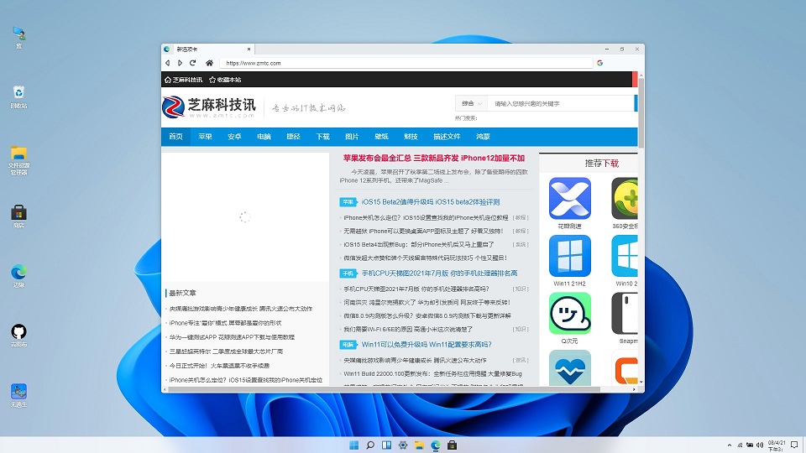Click the heart-rate health app icon

pos(569,367)
